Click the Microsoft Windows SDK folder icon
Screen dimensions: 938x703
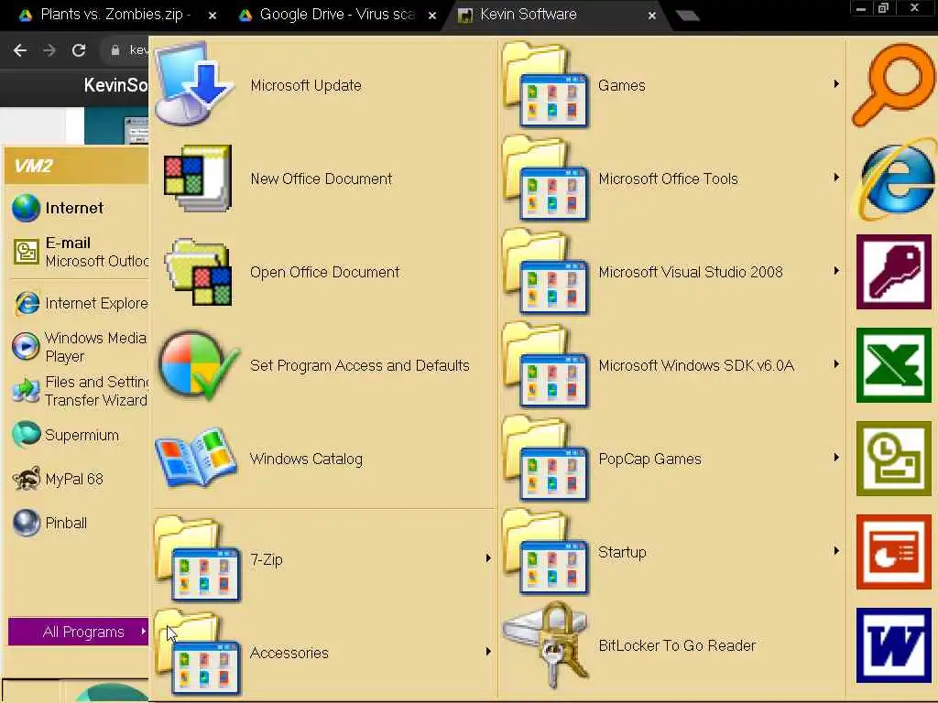546,364
